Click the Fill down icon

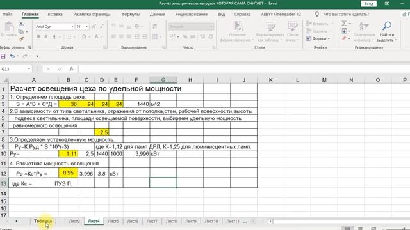tap(344, 31)
